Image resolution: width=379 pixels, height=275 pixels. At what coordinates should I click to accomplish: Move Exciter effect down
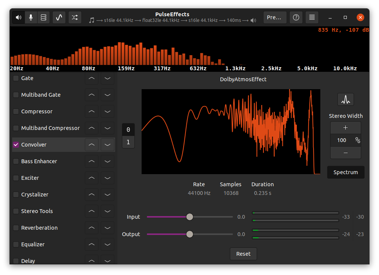point(108,178)
